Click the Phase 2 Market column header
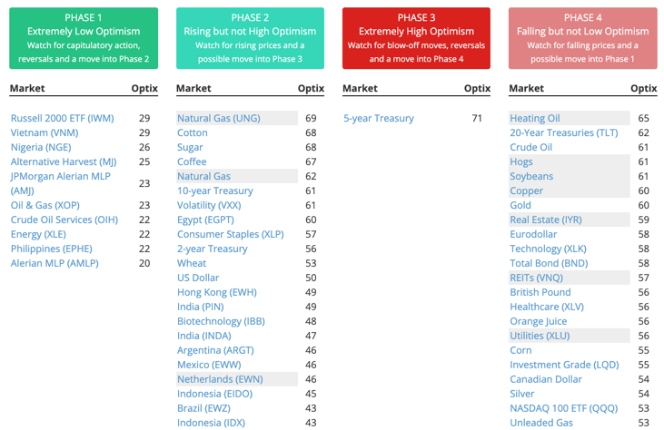This screenshot has width=664, height=430. pyautogui.click(x=193, y=89)
